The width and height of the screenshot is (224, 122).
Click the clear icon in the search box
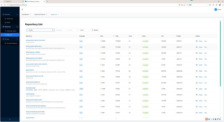click(53, 30)
